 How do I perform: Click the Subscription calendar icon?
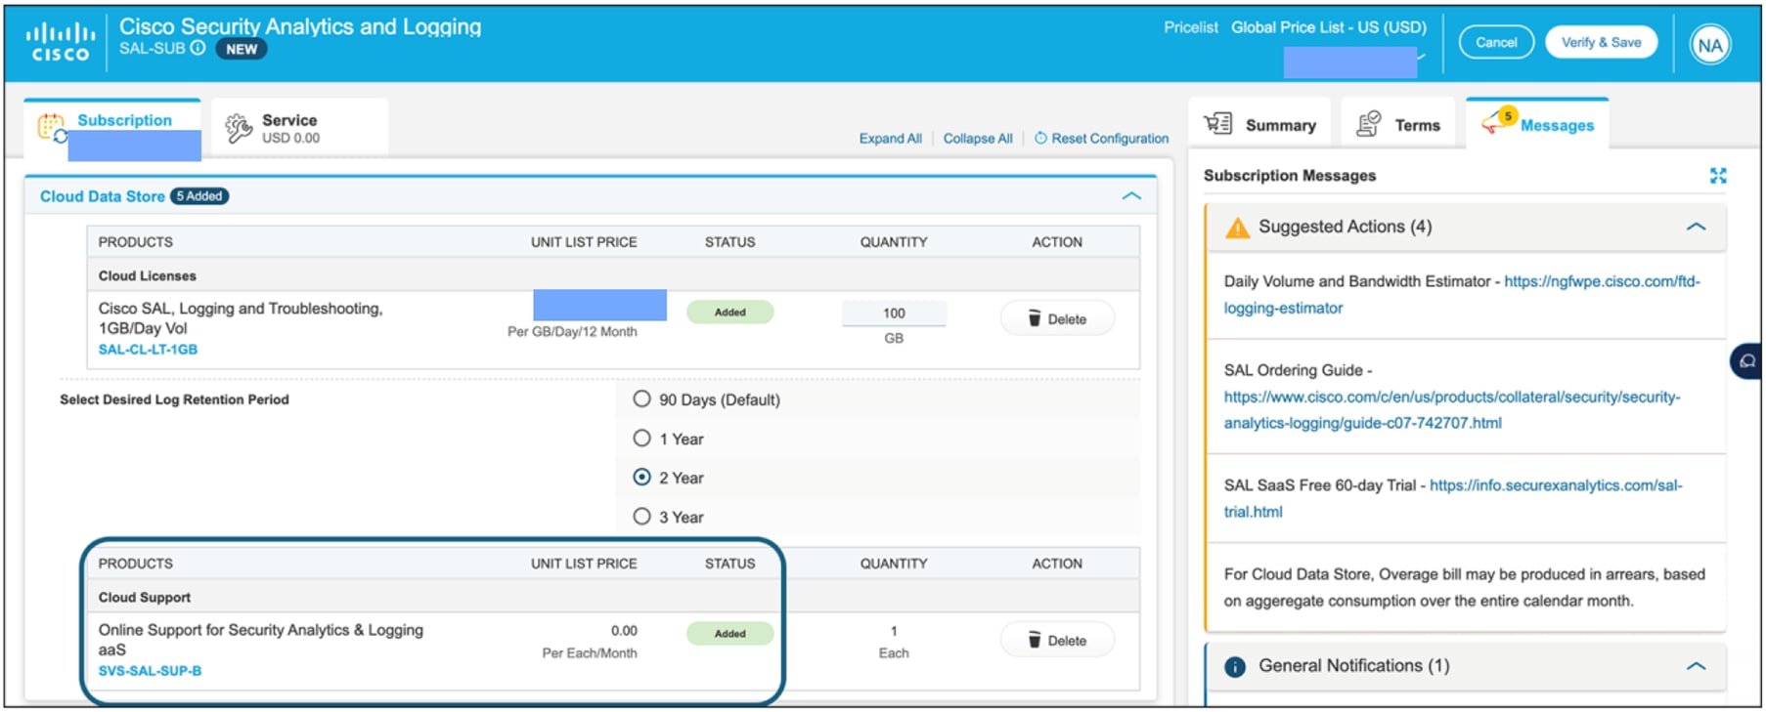[x=51, y=128]
